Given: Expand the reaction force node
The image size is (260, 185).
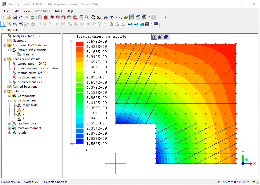Looking at the screenshot, I should tap(10, 124).
